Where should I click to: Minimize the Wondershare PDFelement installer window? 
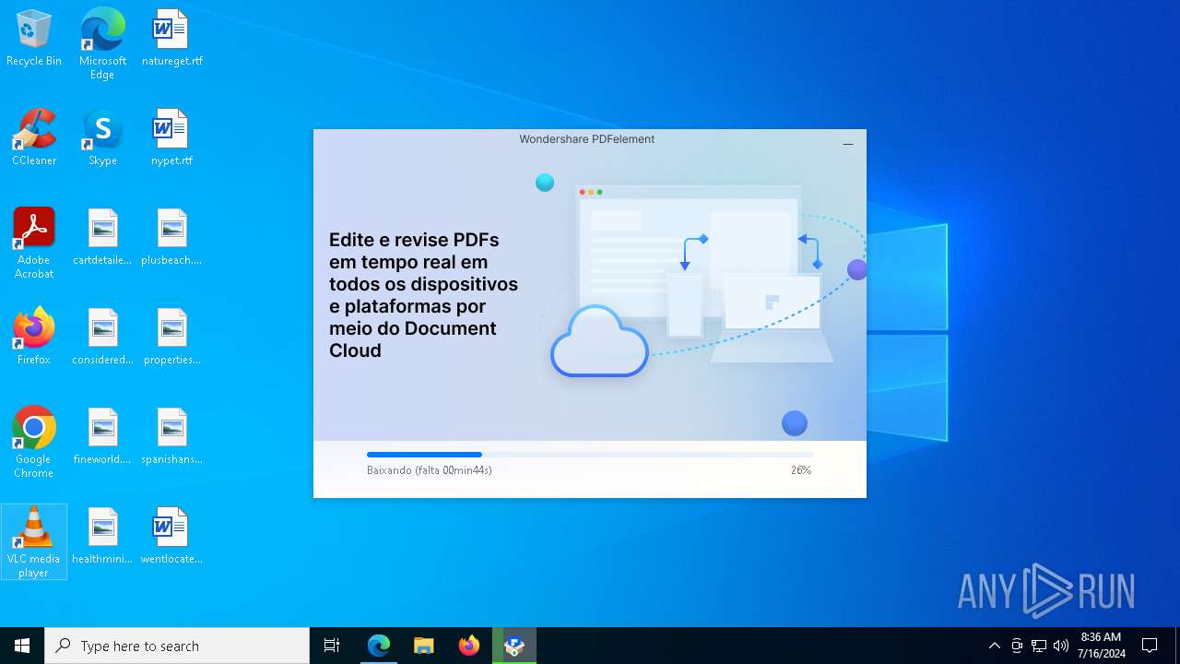click(848, 144)
